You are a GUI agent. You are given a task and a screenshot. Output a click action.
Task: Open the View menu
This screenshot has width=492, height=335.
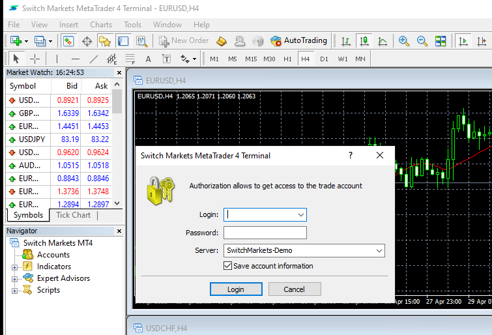coord(39,25)
